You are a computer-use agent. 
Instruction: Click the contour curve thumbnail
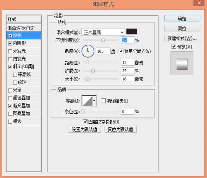click(87, 101)
